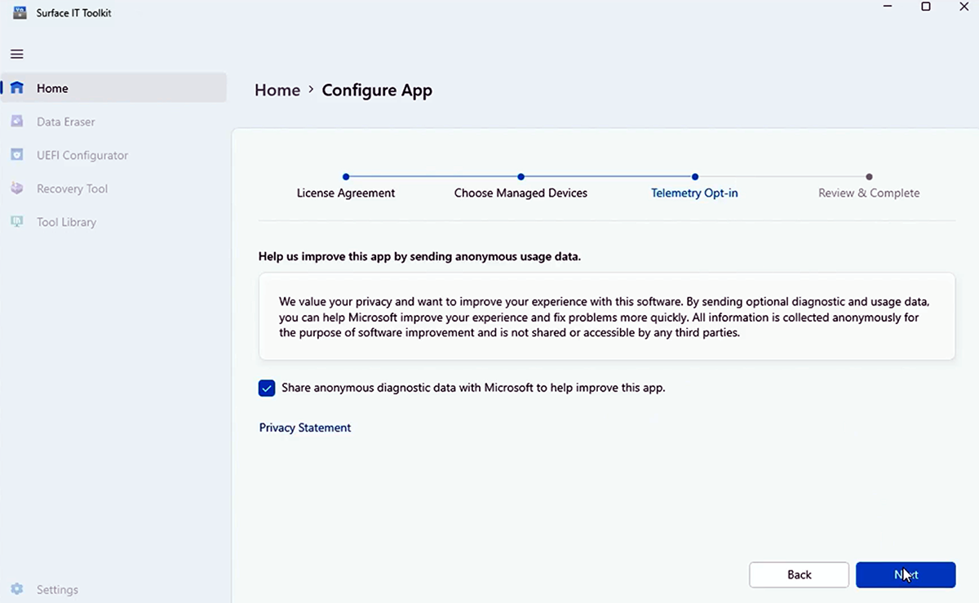Viewport: 979px width, 603px height.
Task: Click the Recovery Tool sidebar icon
Action: pos(17,188)
